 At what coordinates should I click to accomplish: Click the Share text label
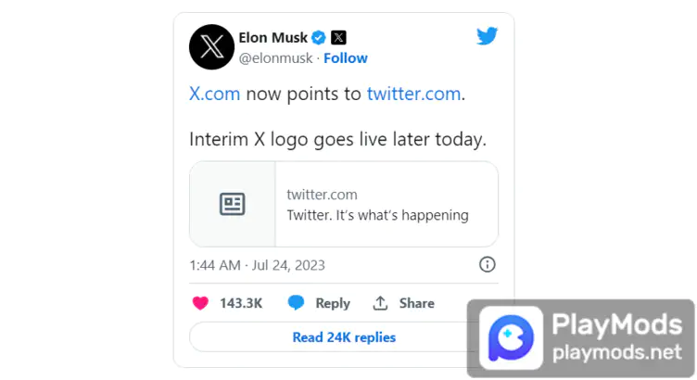(416, 303)
